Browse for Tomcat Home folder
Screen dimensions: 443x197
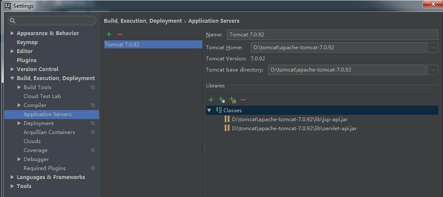click(x=433, y=48)
